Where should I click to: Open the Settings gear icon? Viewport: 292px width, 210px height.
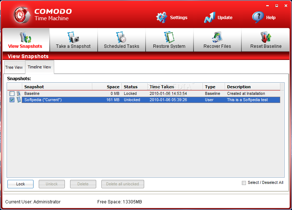[161, 17]
